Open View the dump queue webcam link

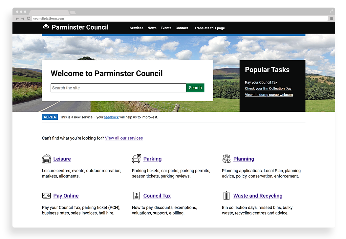click(269, 95)
